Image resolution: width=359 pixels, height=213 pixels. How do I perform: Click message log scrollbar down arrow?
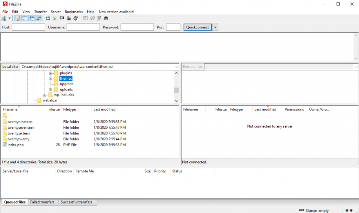[x=355, y=58]
